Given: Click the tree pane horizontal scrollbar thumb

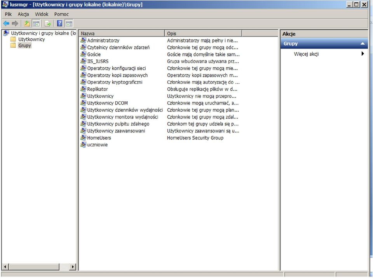Looking at the screenshot, I should coord(34,267).
